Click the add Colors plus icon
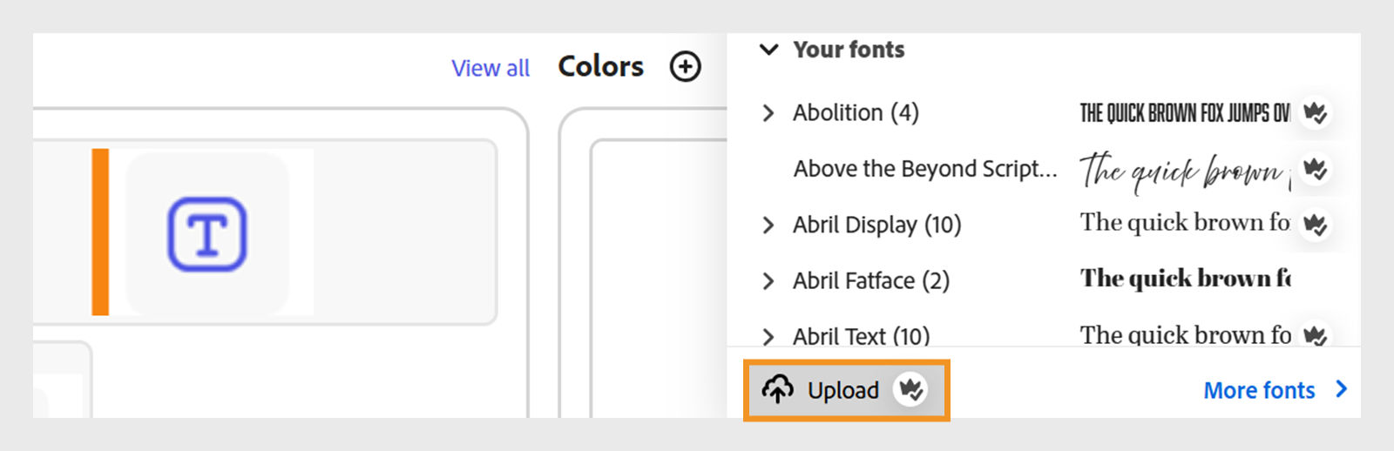The height and width of the screenshot is (451, 1394). (x=686, y=66)
